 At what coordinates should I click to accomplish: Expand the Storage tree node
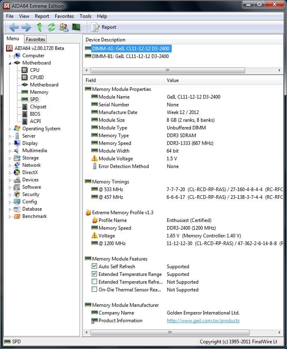click(10, 159)
